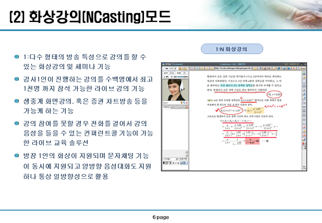Click the topmost icon in right tool column
This screenshot has width=322, height=223.
[304, 73]
